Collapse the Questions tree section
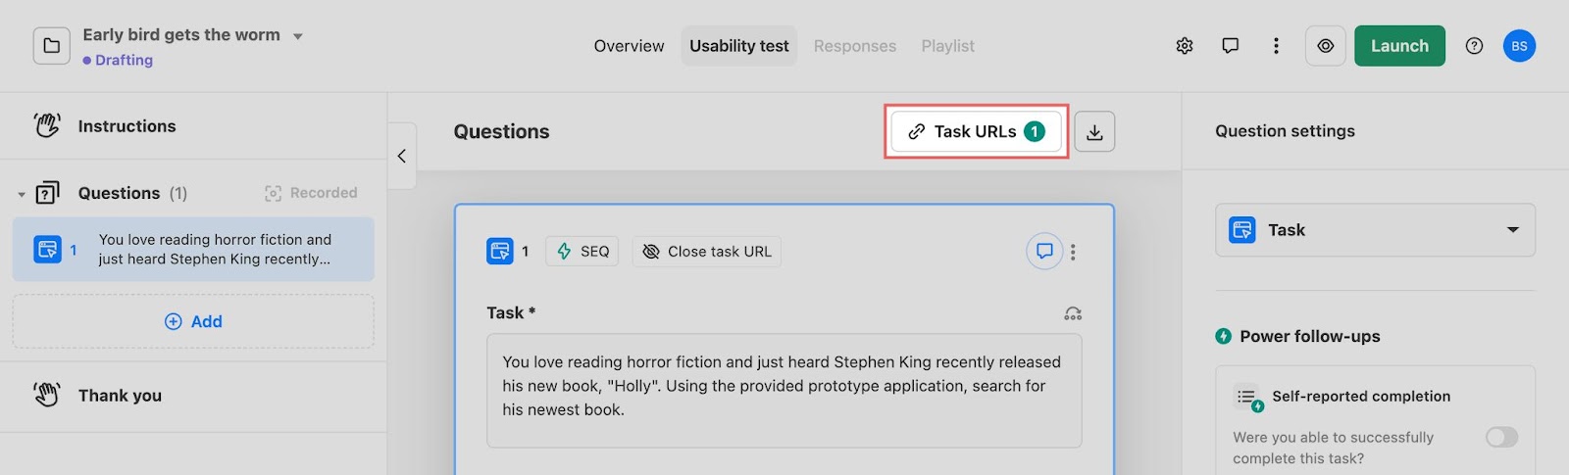 click(22, 194)
